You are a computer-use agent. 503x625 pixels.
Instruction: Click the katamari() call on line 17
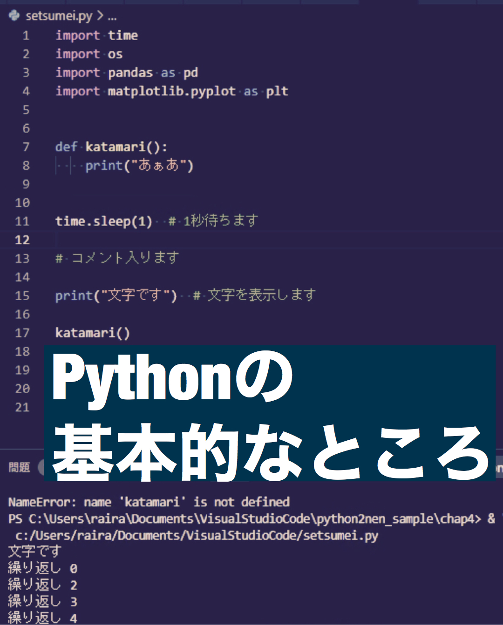pyautogui.click(x=93, y=333)
